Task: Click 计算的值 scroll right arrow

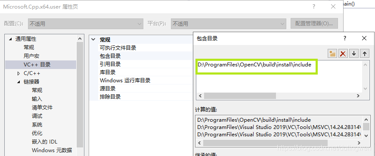Action: tap(359, 143)
